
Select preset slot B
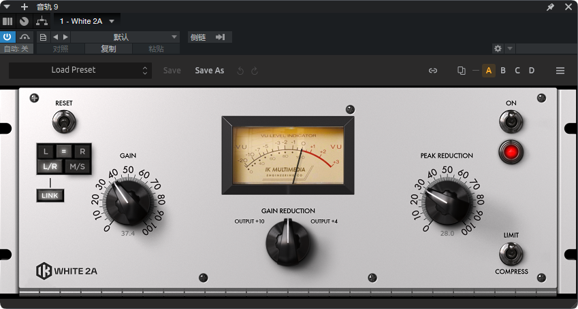[x=503, y=71]
